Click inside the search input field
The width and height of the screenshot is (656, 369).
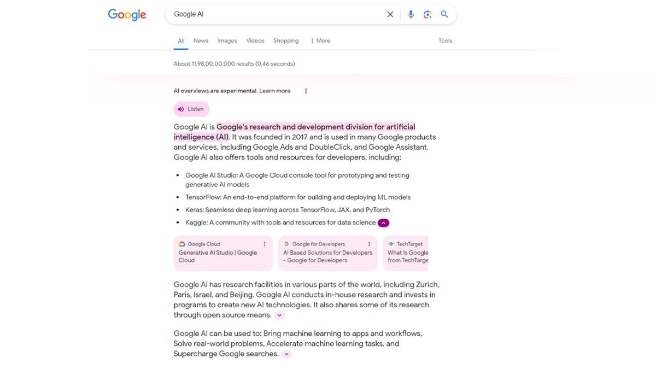coord(273,15)
